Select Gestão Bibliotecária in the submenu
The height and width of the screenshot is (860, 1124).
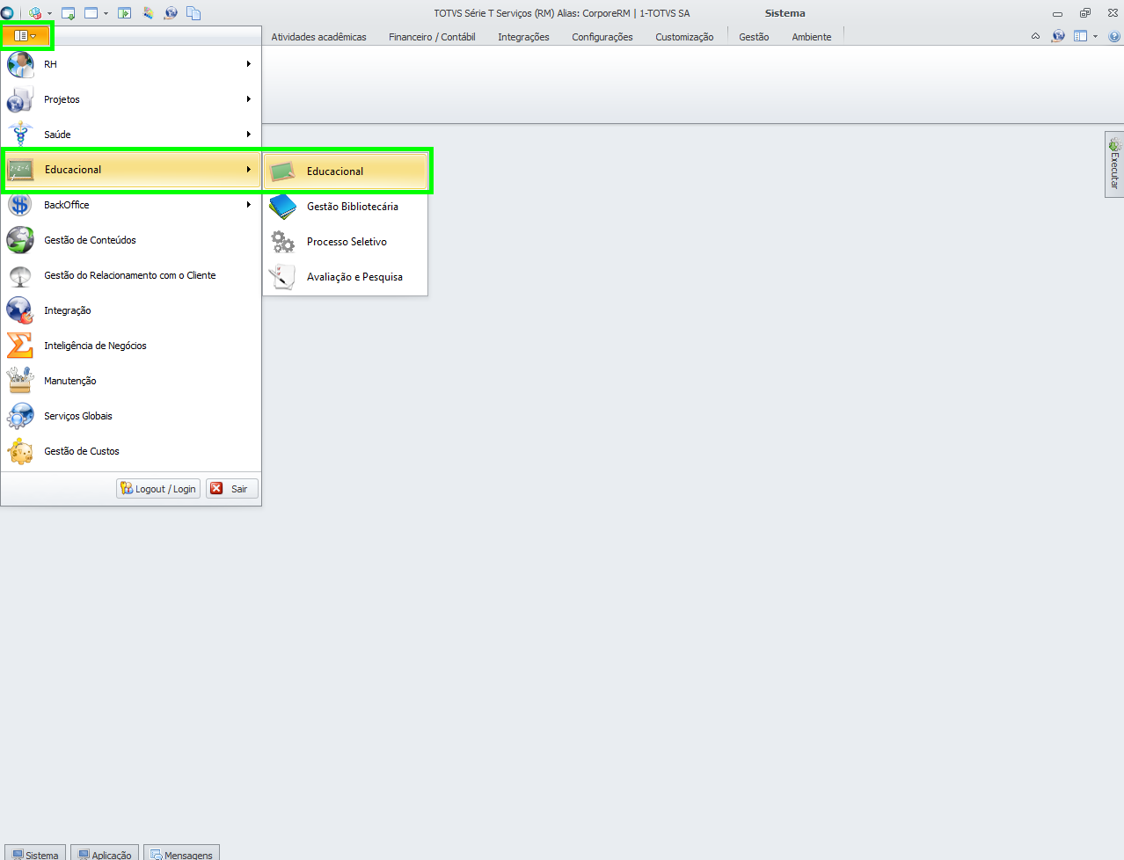[x=346, y=207]
